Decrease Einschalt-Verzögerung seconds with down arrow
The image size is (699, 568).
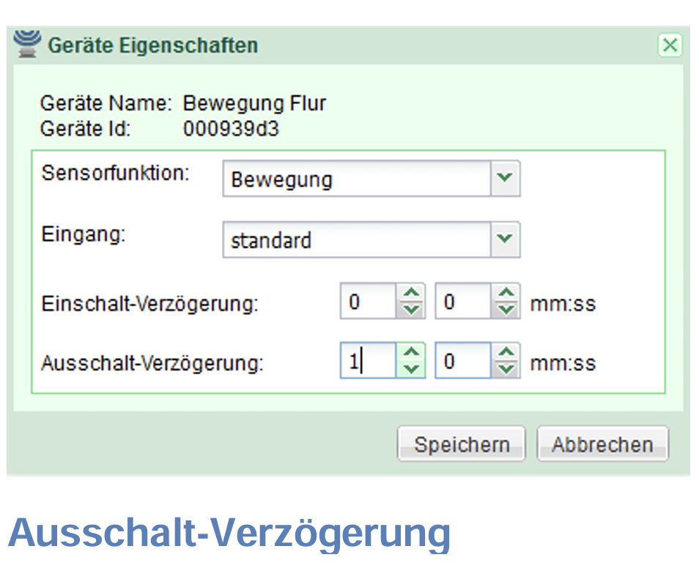(x=506, y=310)
